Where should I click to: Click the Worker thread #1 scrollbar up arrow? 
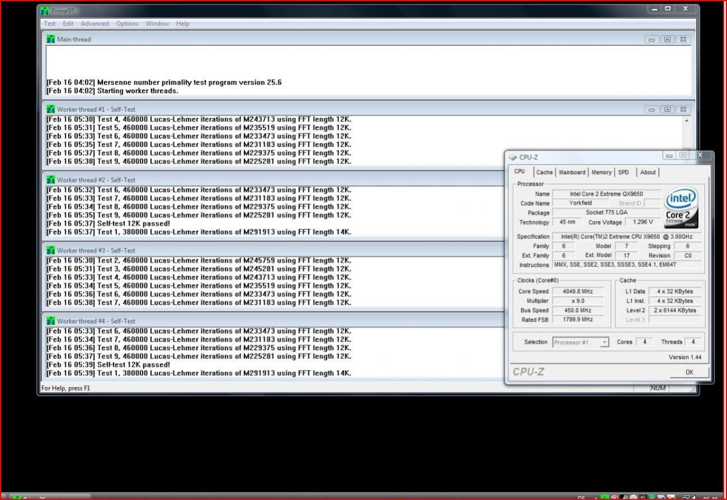click(x=687, y=120)
